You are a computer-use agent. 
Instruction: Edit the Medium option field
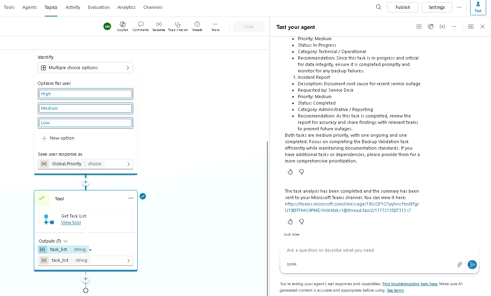pyautogui.click(x=85, y=108)
